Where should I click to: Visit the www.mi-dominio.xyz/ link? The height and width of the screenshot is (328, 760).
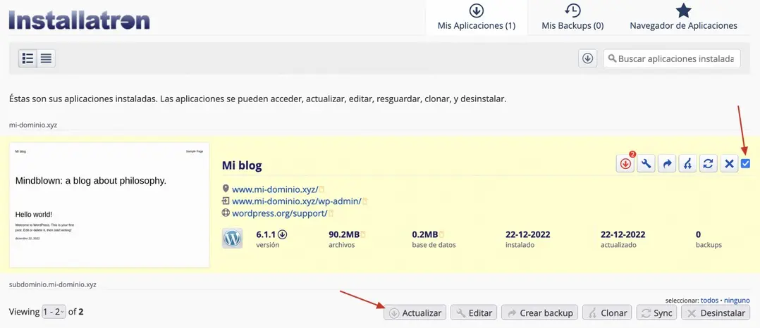(275, 189)
